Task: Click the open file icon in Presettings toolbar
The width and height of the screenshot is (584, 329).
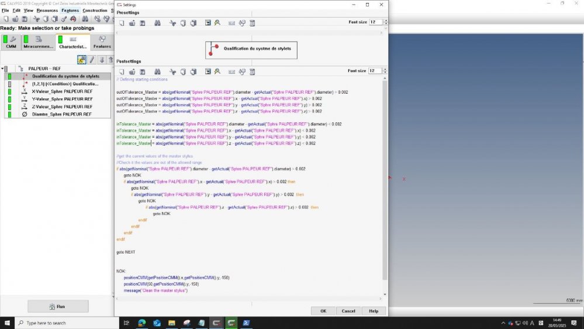Action: (x=132, y=23)
